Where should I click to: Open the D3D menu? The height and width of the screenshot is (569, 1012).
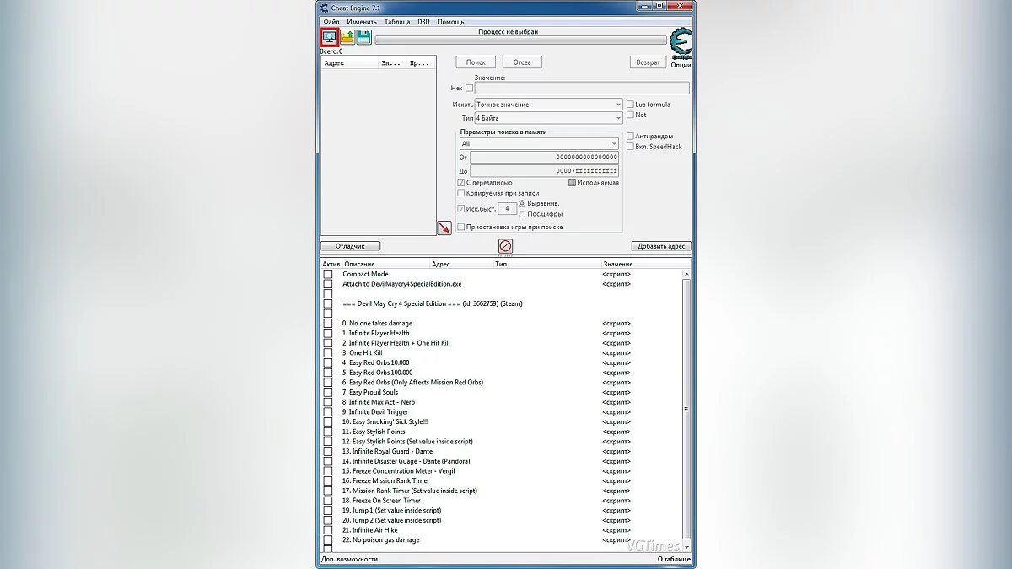(423, 21)
